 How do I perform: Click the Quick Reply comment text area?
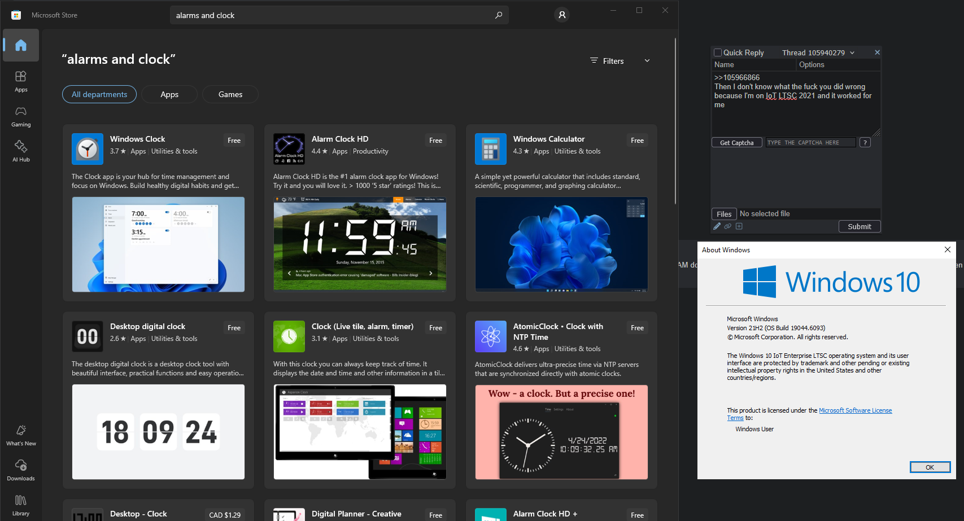pyautogui.click(x=796, y=104)
